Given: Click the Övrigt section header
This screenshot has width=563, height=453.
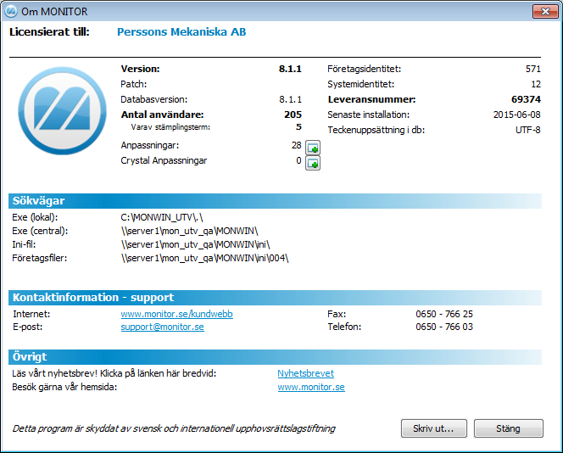Looking at the screenshot, I should (x=275, y=357).
